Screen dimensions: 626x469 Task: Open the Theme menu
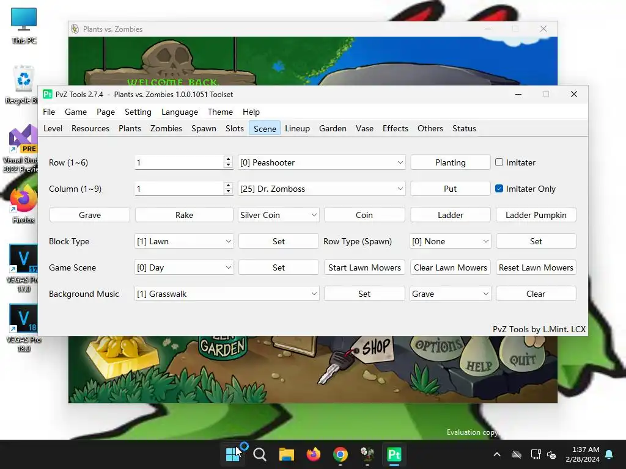pyautogui.click(x=220, y=112)
